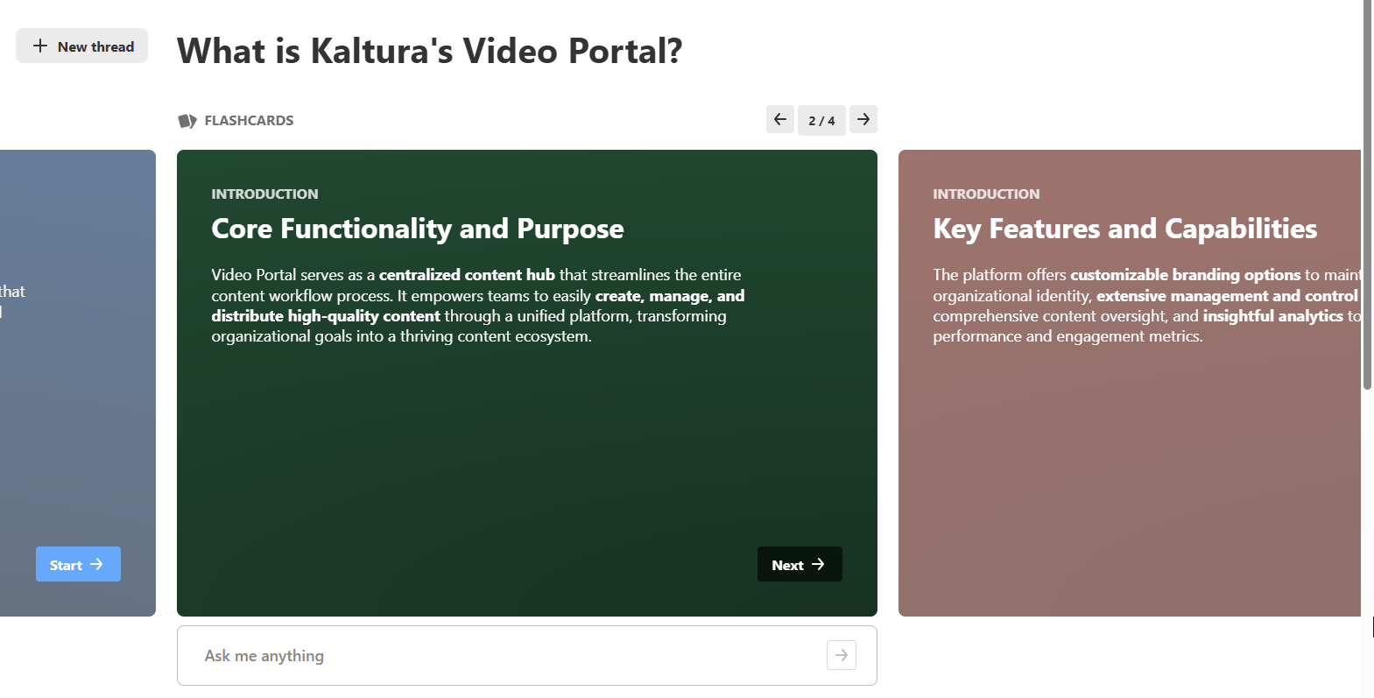Click the INTRODUCTION label on the brown card
The width and height of the screenshot is (1374, 698).
point(986,194)
